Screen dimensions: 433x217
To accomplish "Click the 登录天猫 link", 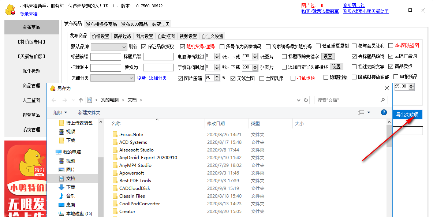I will click(x=29, y=14).
